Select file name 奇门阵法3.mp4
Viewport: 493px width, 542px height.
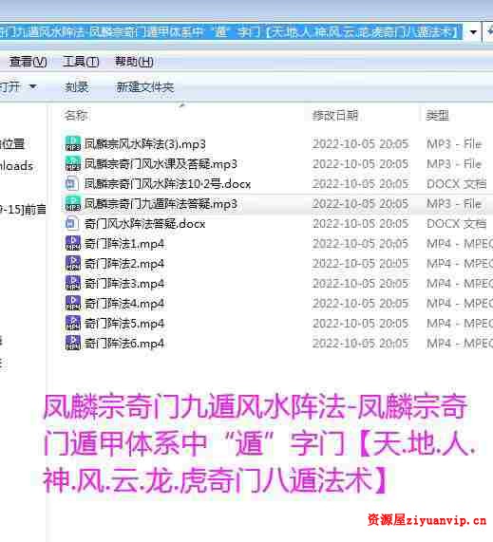coord(124,284)
